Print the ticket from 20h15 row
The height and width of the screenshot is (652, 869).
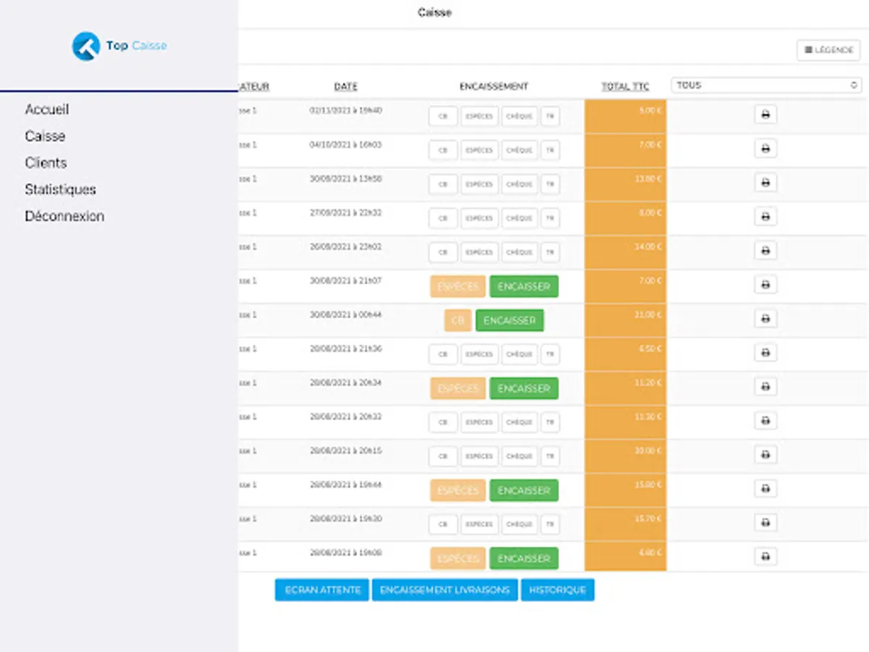pyautogui.click(x=765, y=455)
